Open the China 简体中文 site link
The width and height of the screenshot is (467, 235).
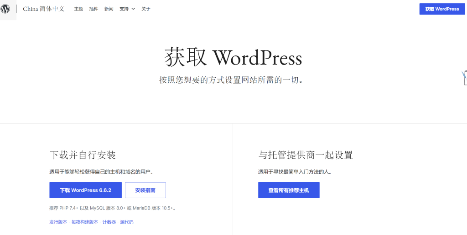[44, 9]
